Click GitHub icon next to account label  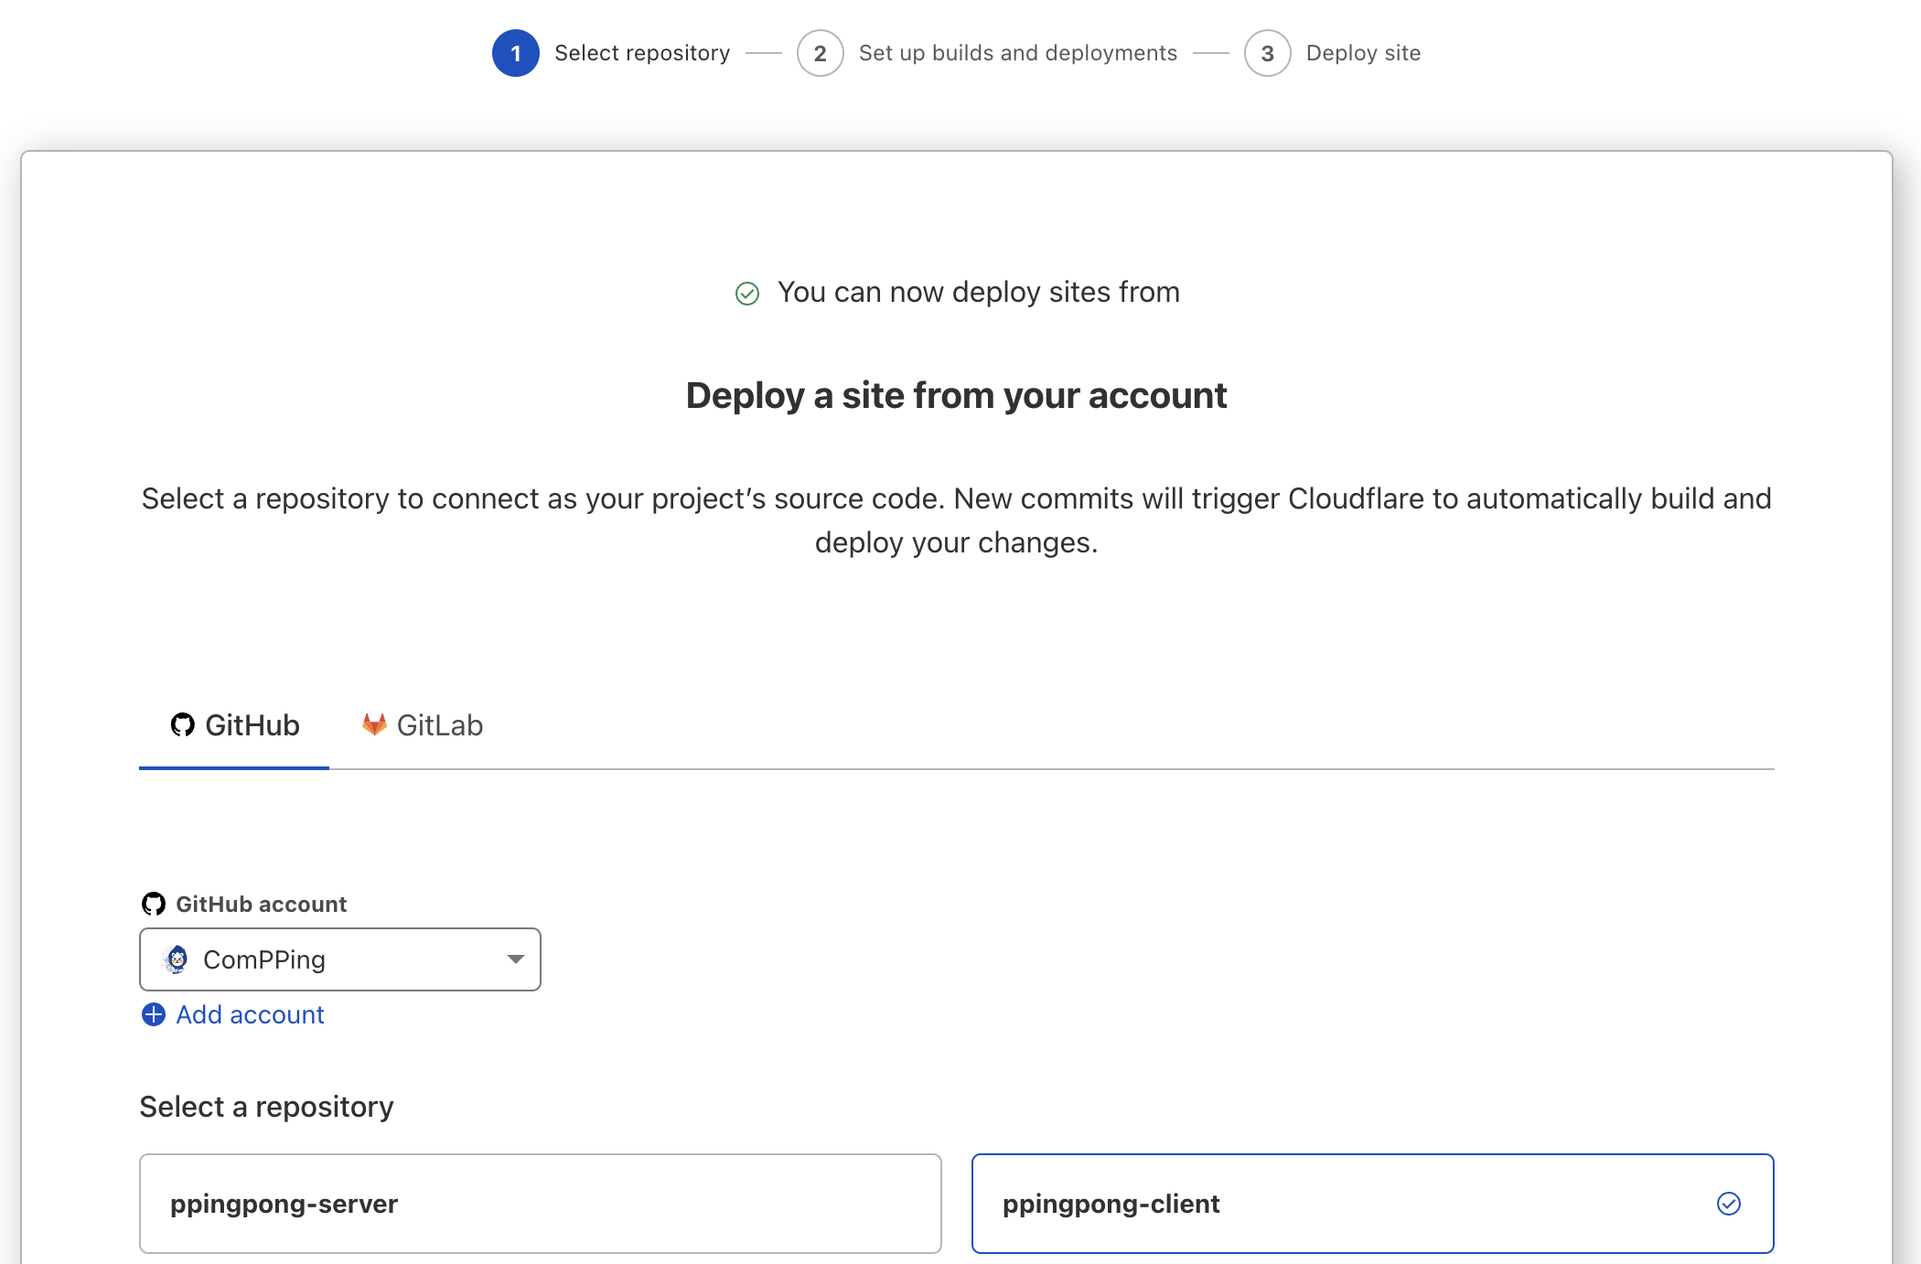(154, 905)
